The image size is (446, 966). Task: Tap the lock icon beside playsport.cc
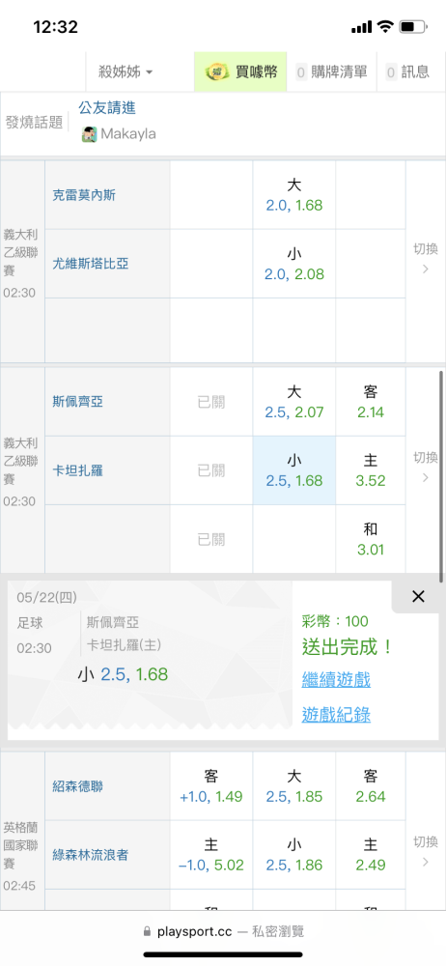(x=146, y=931)
